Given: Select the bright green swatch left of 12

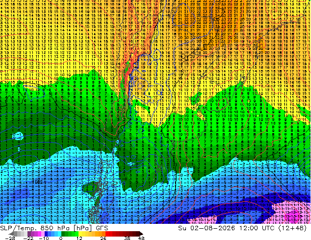Looking at the screenshot, I should click(x=77, y=234).
